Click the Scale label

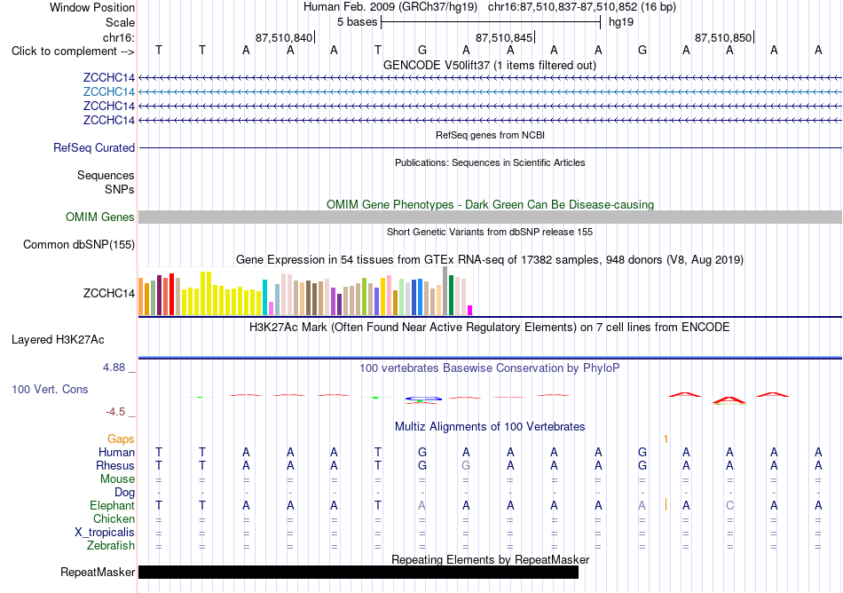[x=120, y=22]
